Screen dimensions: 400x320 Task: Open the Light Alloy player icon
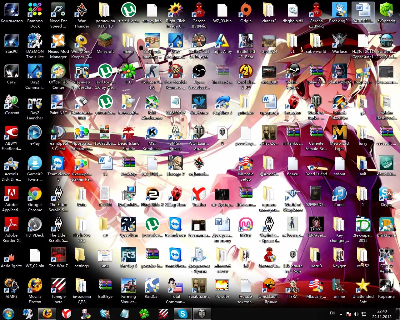[222, 43]
